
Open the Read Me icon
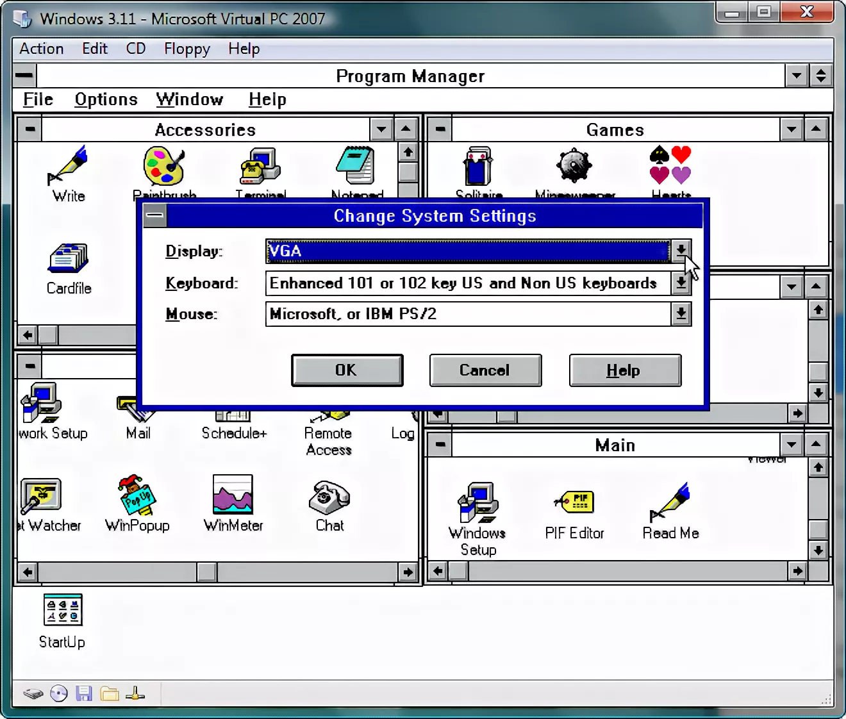point(670,502)
